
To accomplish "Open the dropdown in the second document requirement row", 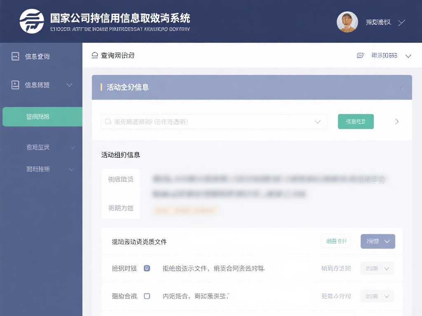I will tap(377, 296).
